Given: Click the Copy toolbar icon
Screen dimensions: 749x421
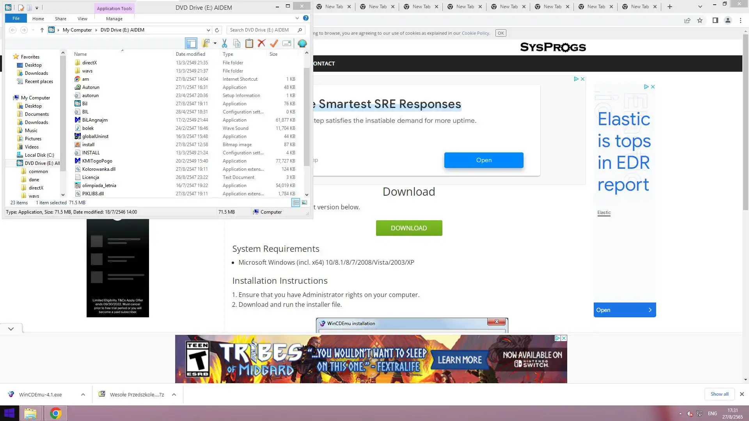Looking at the screenshot, I should (x=236, y=43).
